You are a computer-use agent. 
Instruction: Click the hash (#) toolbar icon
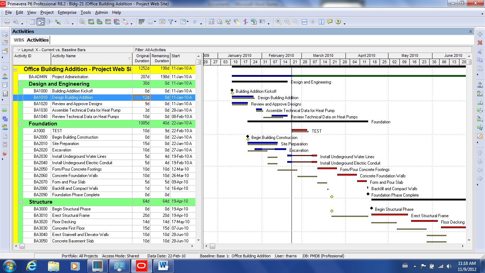[195, 22]
